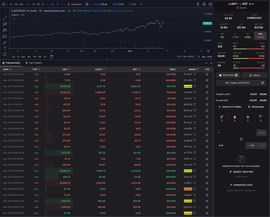Screen dimensions: 270x217
Task: Swap the converter direction arrows
Action: point(241,139)
